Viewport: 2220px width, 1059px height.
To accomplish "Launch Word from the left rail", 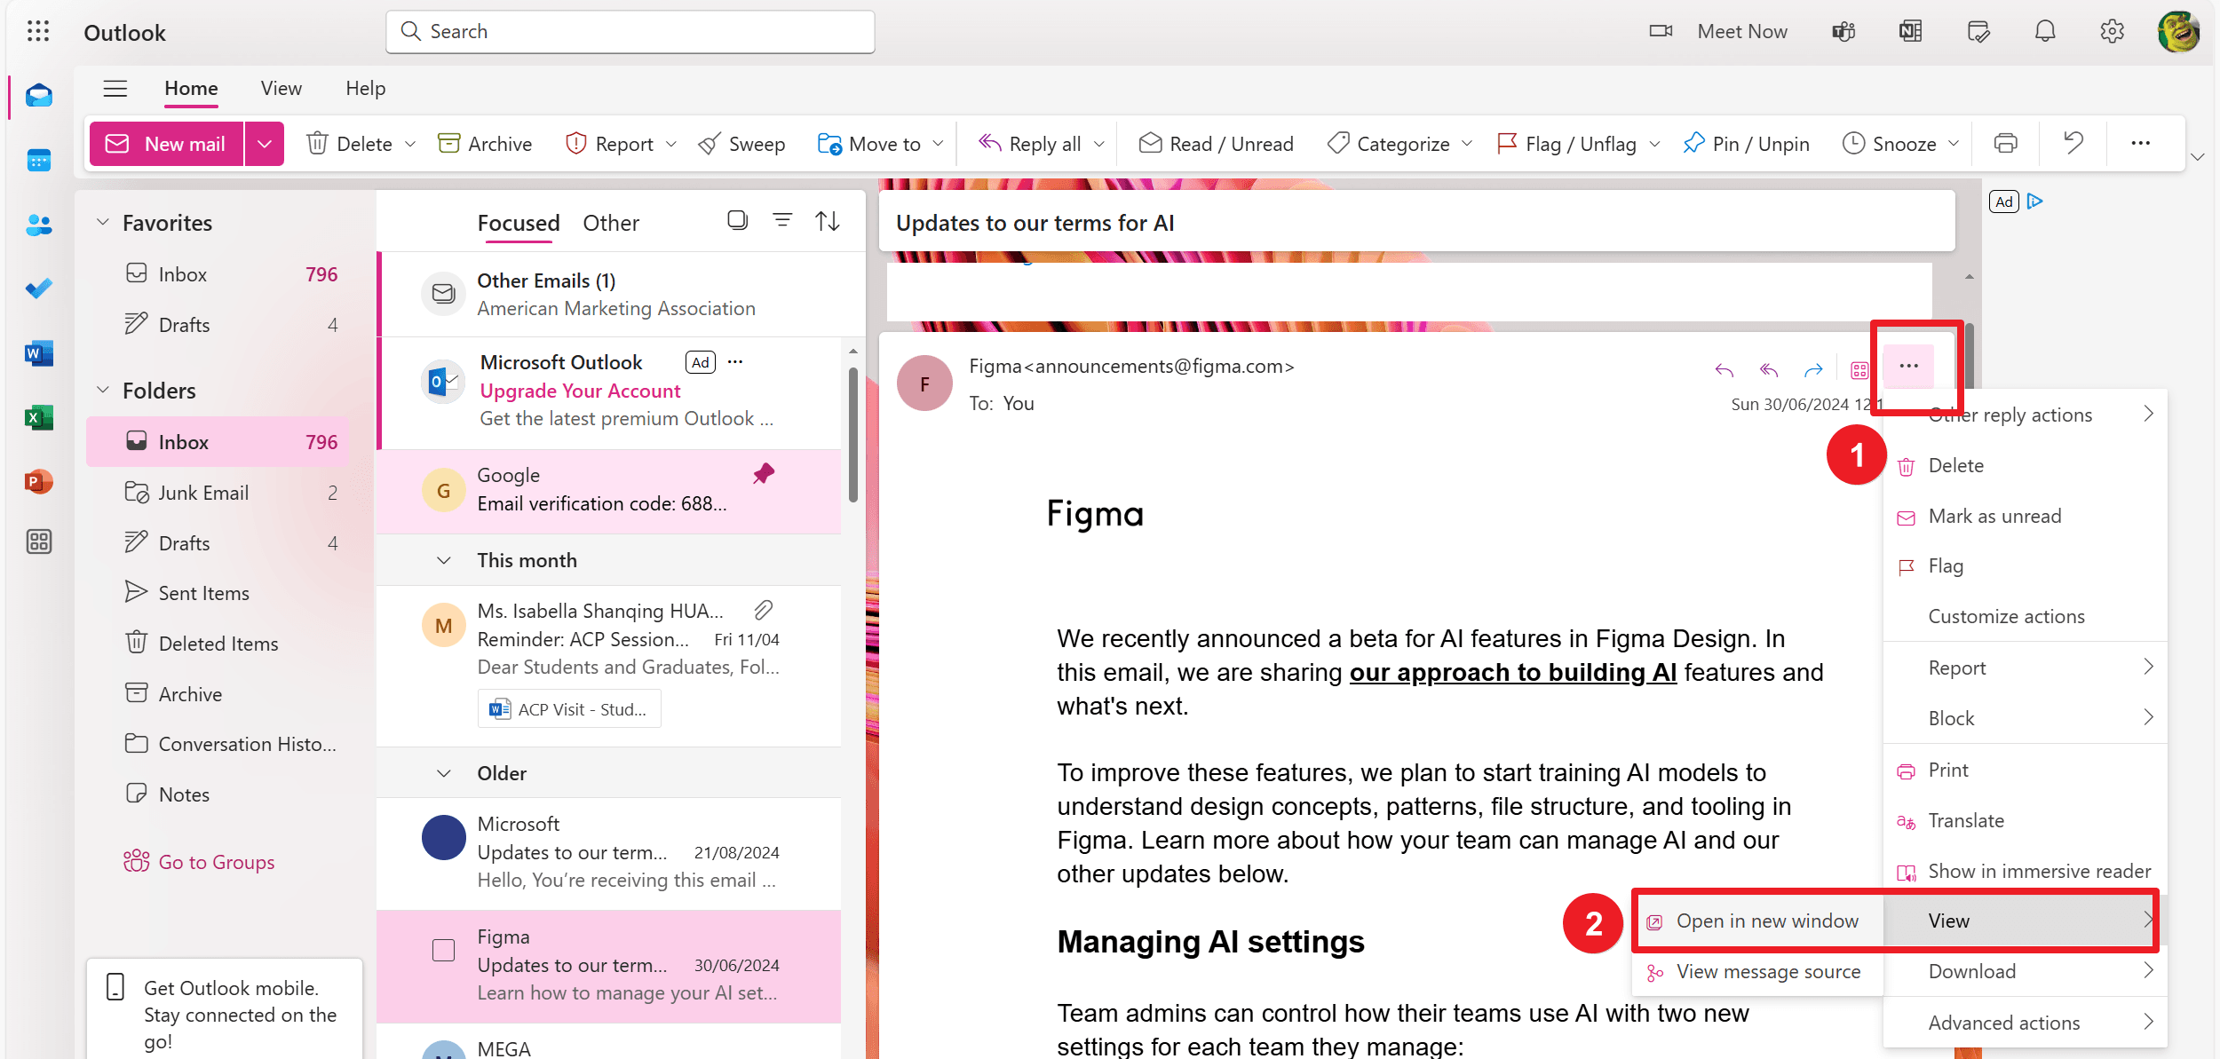I will 39,353.
